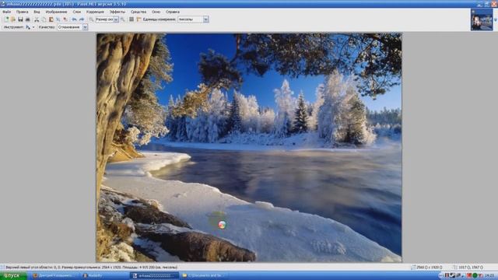Open the Справка menu
This screenshot has width=498, height=280.
(173, 12)
